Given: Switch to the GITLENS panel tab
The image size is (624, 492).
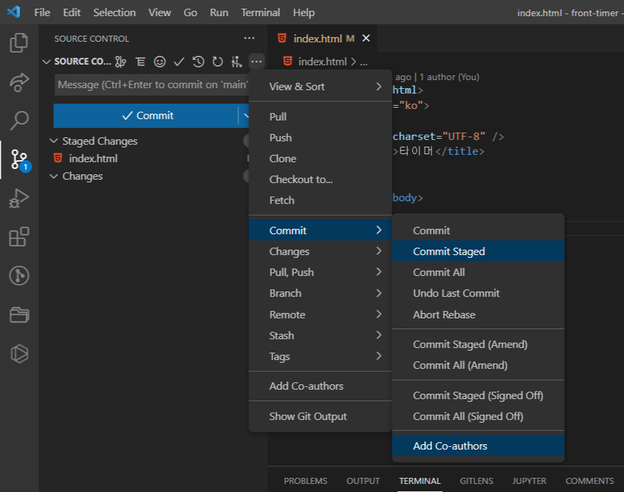Looking at the screenshot, I should point(477,481).
